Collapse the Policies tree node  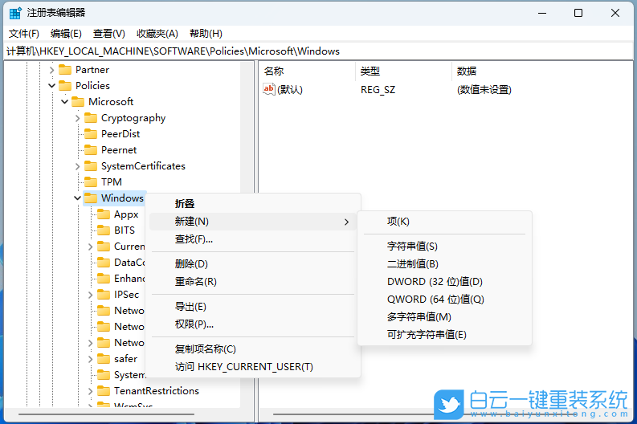[52, 86]
